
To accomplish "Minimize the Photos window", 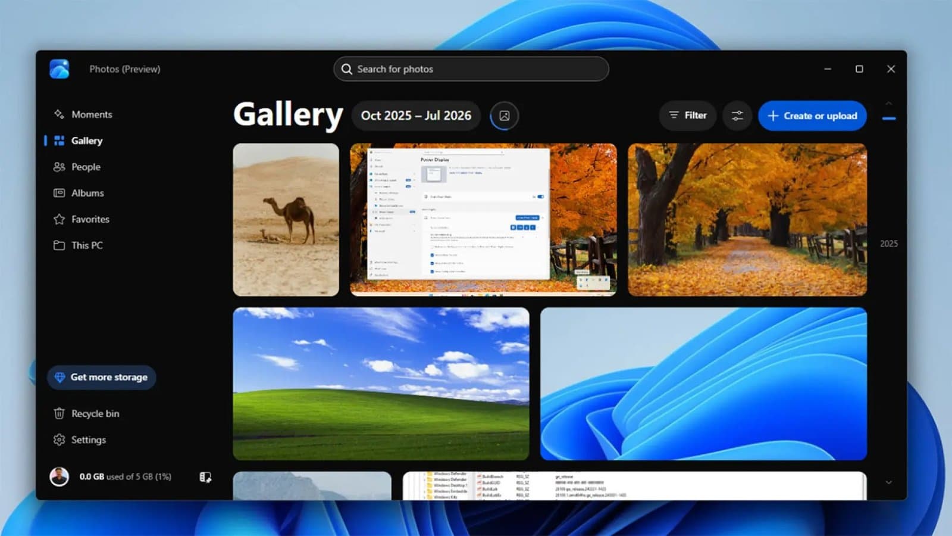I will coord(828,69).
